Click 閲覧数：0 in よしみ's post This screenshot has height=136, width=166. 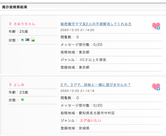coord(70,98)
